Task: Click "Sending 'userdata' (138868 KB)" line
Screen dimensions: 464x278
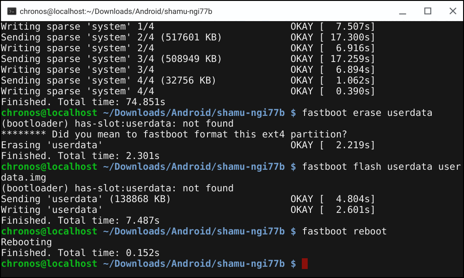Action: point(86,199)
